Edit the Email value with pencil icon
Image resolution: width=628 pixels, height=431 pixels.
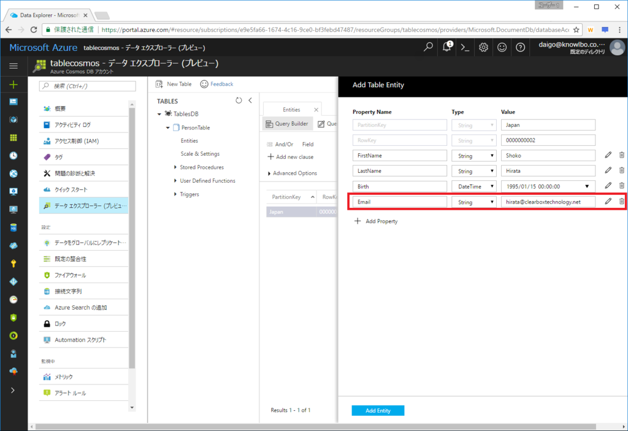pos(608,201)
